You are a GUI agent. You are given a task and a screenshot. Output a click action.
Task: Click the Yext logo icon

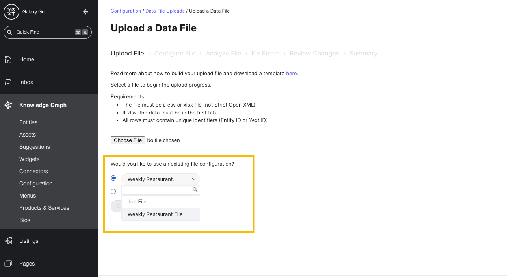[x=11, y=11]
